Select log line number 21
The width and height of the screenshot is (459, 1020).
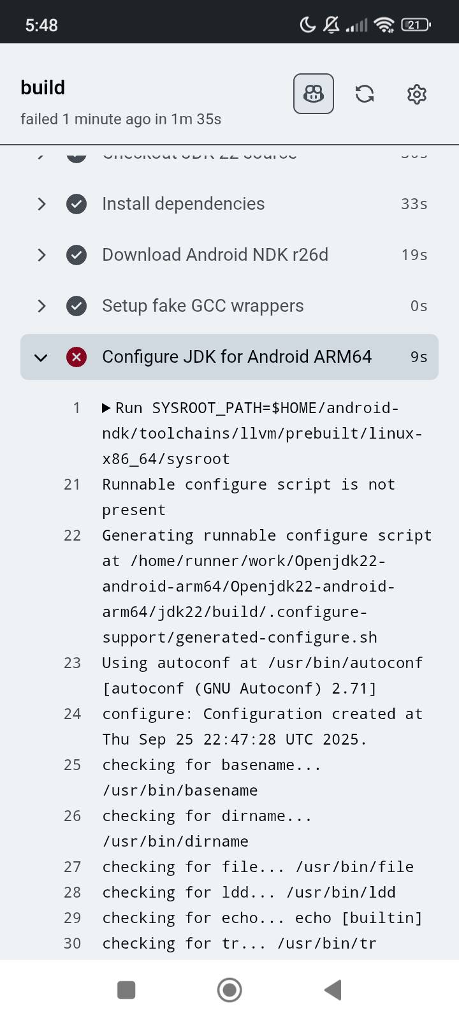(72, 484)
